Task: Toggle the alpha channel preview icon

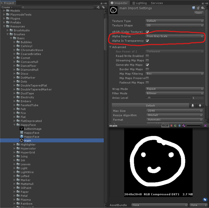Action: coord(184,125)
